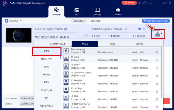Select HEVC MP4 format

click(x=46, y=59)
